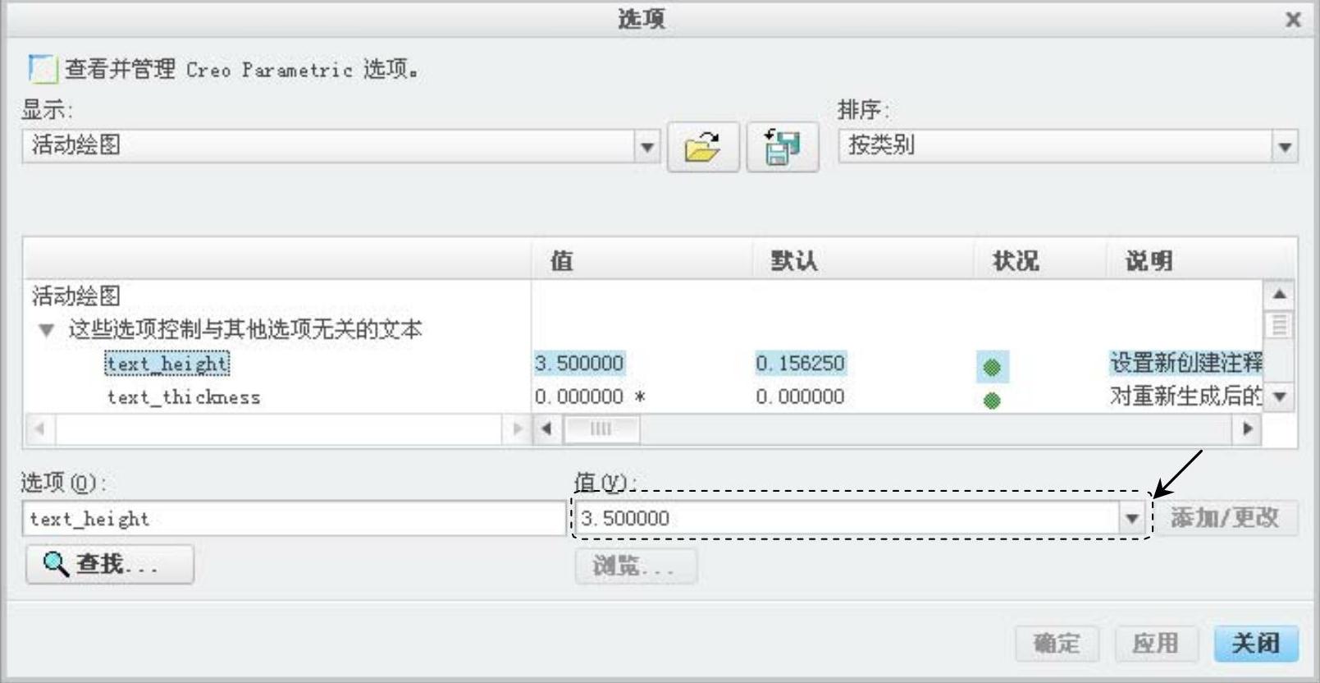The image size is (1320, 683).
Task: Click the tree pane scroll left arrow
Action: (x=39, y=429)
